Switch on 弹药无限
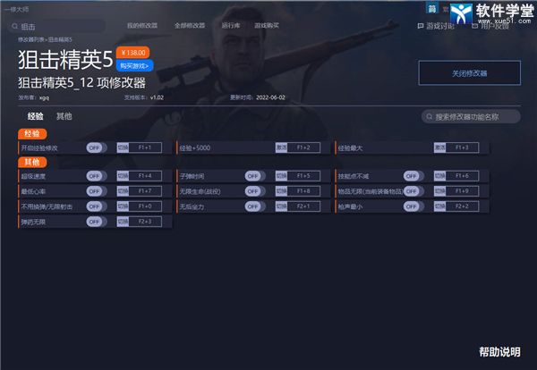Screen dimensions: 537x370 [96, 222]
